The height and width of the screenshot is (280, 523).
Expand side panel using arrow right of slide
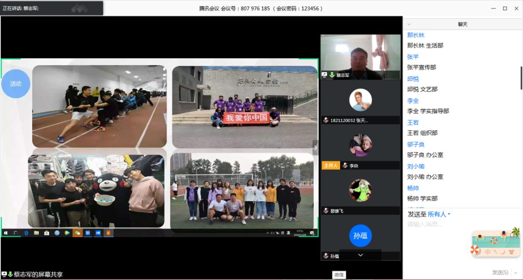316,147
